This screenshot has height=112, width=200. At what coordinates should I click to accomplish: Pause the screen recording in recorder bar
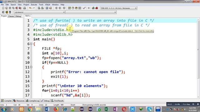(193, 104)
